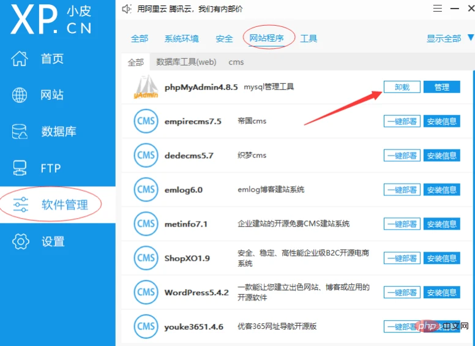This screenshot has height=346, width=475.
Task: Click the gear icon beside 设置
Action: pos(20,241)
